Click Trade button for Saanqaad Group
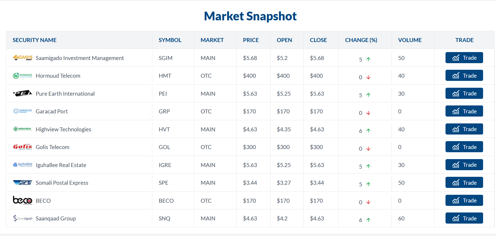 (x=464, y=218)
